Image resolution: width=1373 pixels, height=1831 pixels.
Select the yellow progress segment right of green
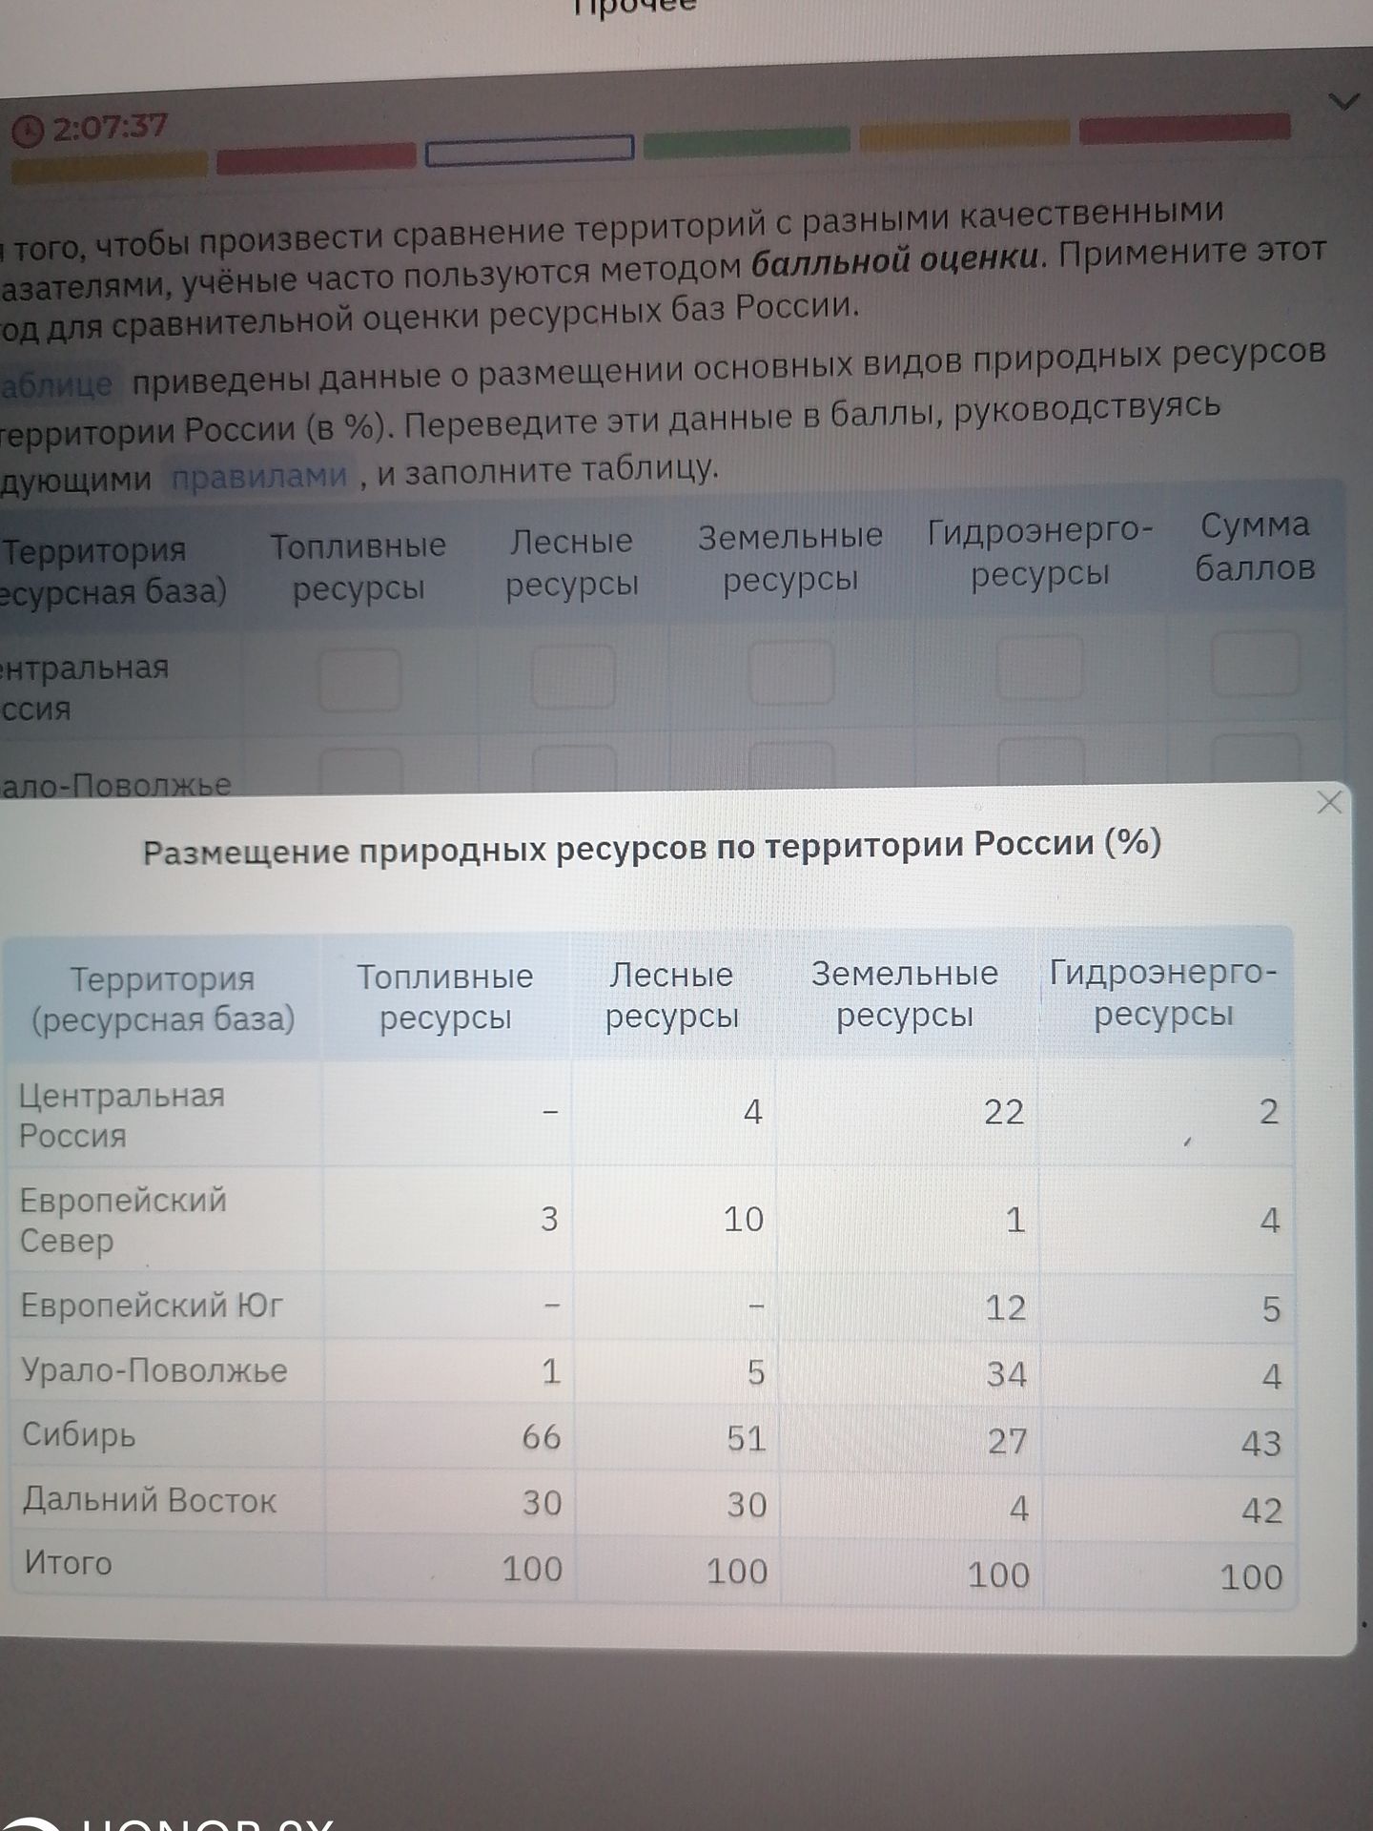point(964,135)
